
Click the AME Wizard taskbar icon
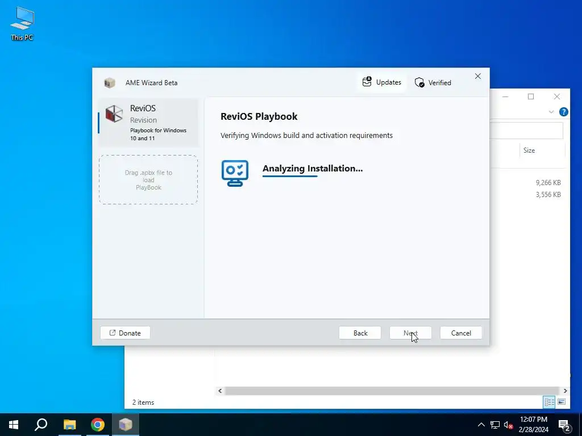click(126, 425)
